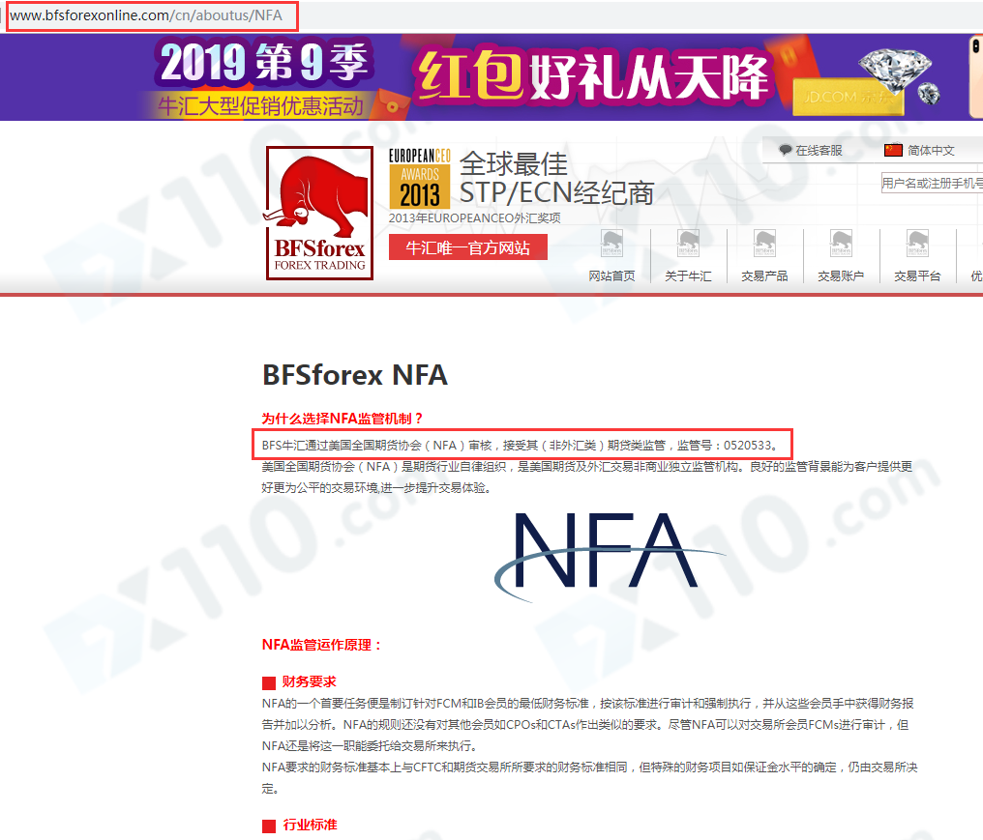983x840 pixels.
Task: Click the bull icon above 交易账户
Action: click(842, 243)
